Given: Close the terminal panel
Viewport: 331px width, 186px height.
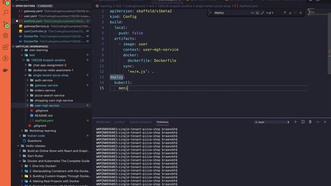Looking at the screenshot, I should pos(325,122).
